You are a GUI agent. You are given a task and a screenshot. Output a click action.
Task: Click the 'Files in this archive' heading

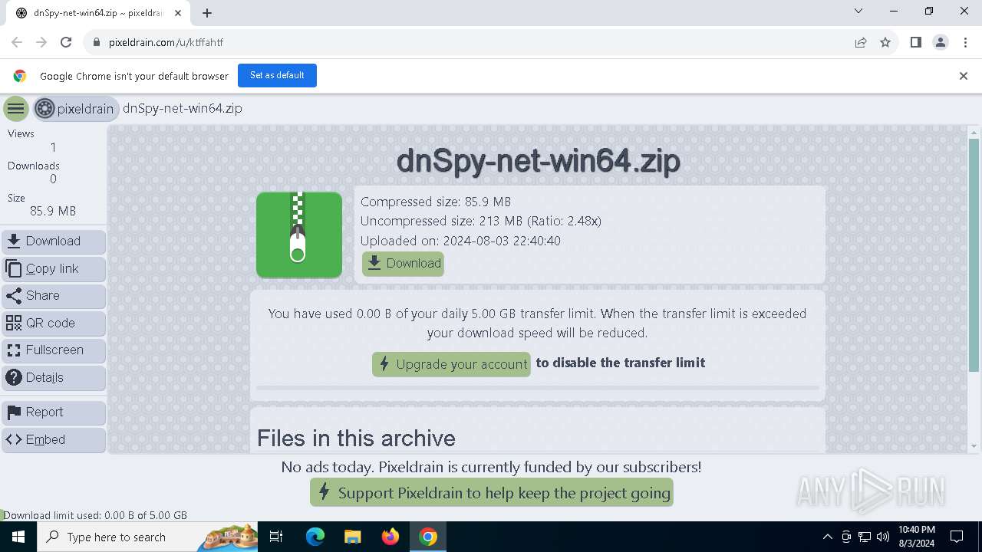[x=356, y=439]
